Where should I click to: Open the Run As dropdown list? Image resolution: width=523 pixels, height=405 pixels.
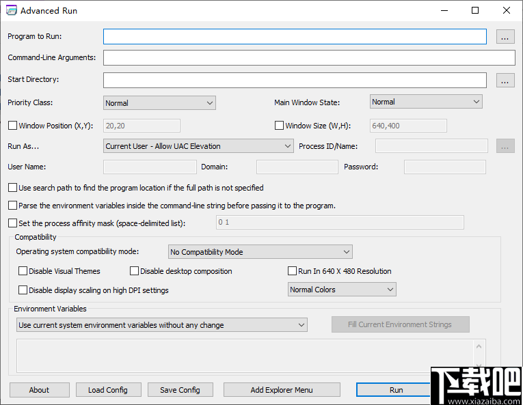198,146
